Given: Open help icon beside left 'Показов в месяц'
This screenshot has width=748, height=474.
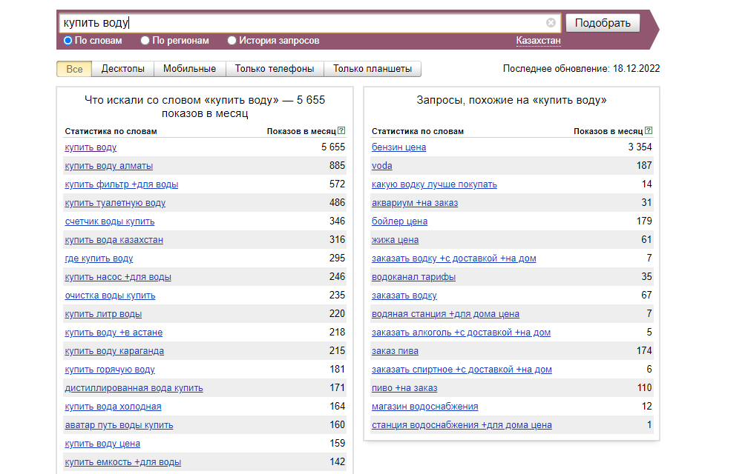Looking at the screenshot, I should point(341,130).
